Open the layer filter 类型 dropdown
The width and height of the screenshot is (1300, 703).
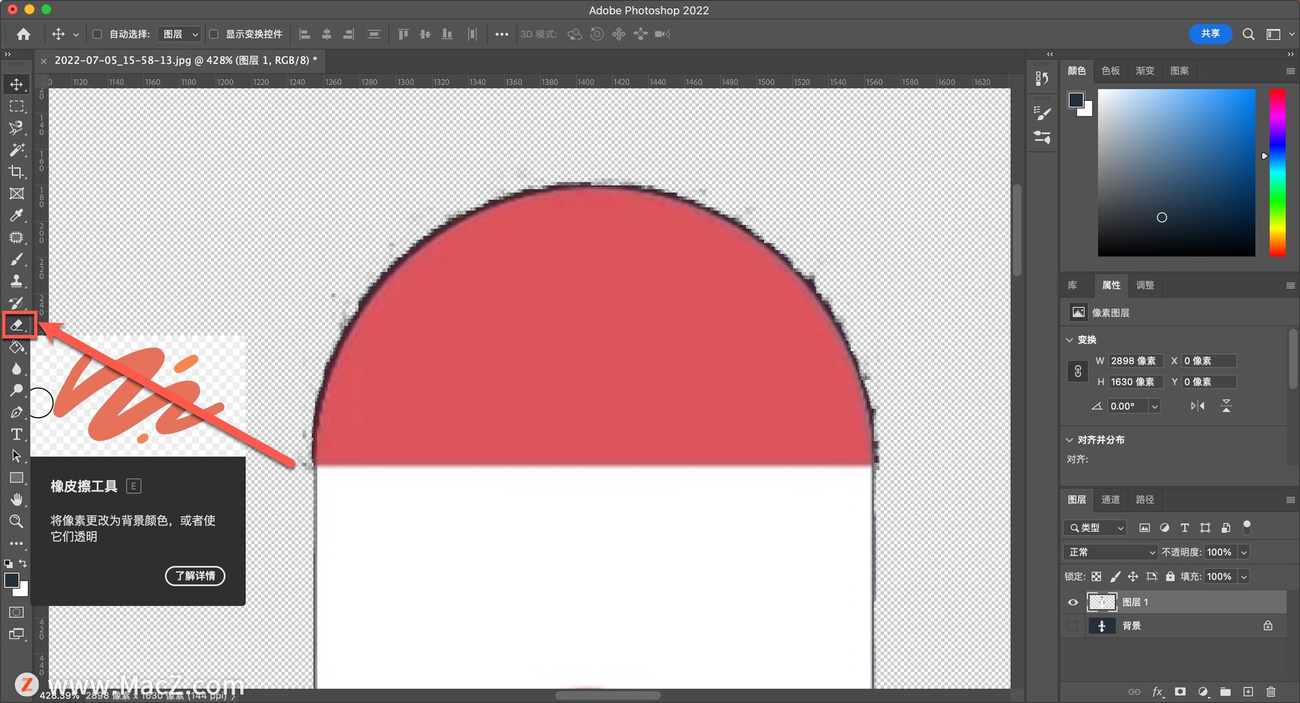tap(1095, 528)
